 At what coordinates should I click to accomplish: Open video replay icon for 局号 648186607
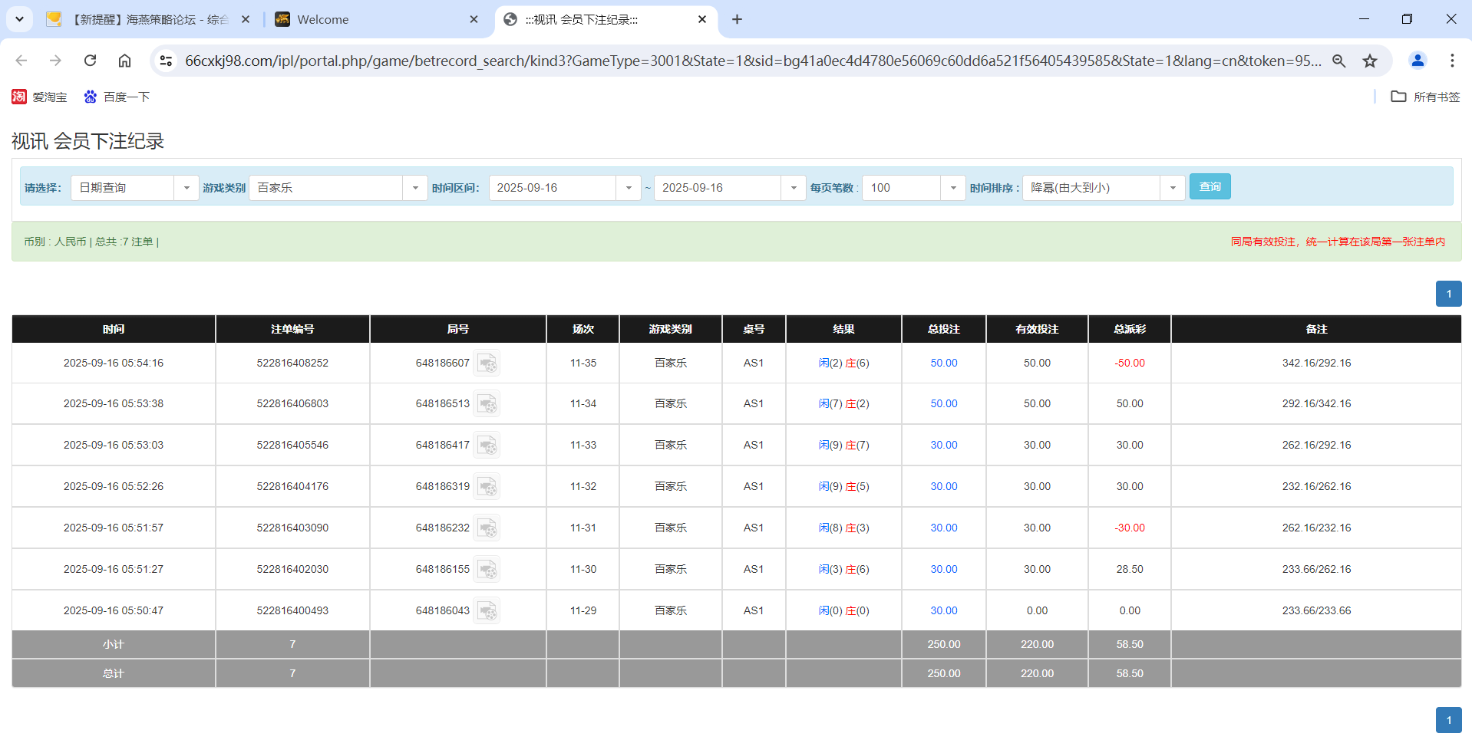487,363
